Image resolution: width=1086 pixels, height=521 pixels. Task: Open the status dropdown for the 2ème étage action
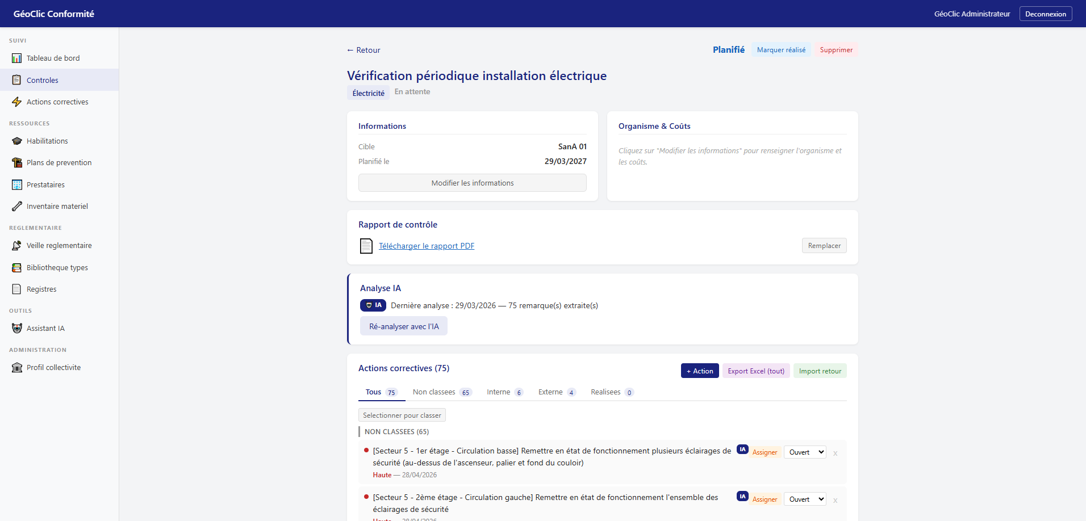tap(805, 499)
